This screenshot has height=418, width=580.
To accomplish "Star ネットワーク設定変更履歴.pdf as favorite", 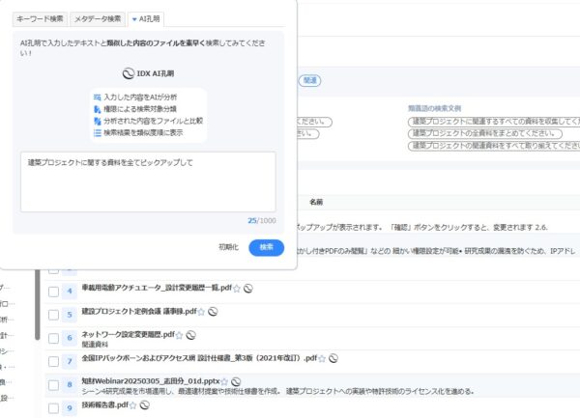I will coord(179,335).
